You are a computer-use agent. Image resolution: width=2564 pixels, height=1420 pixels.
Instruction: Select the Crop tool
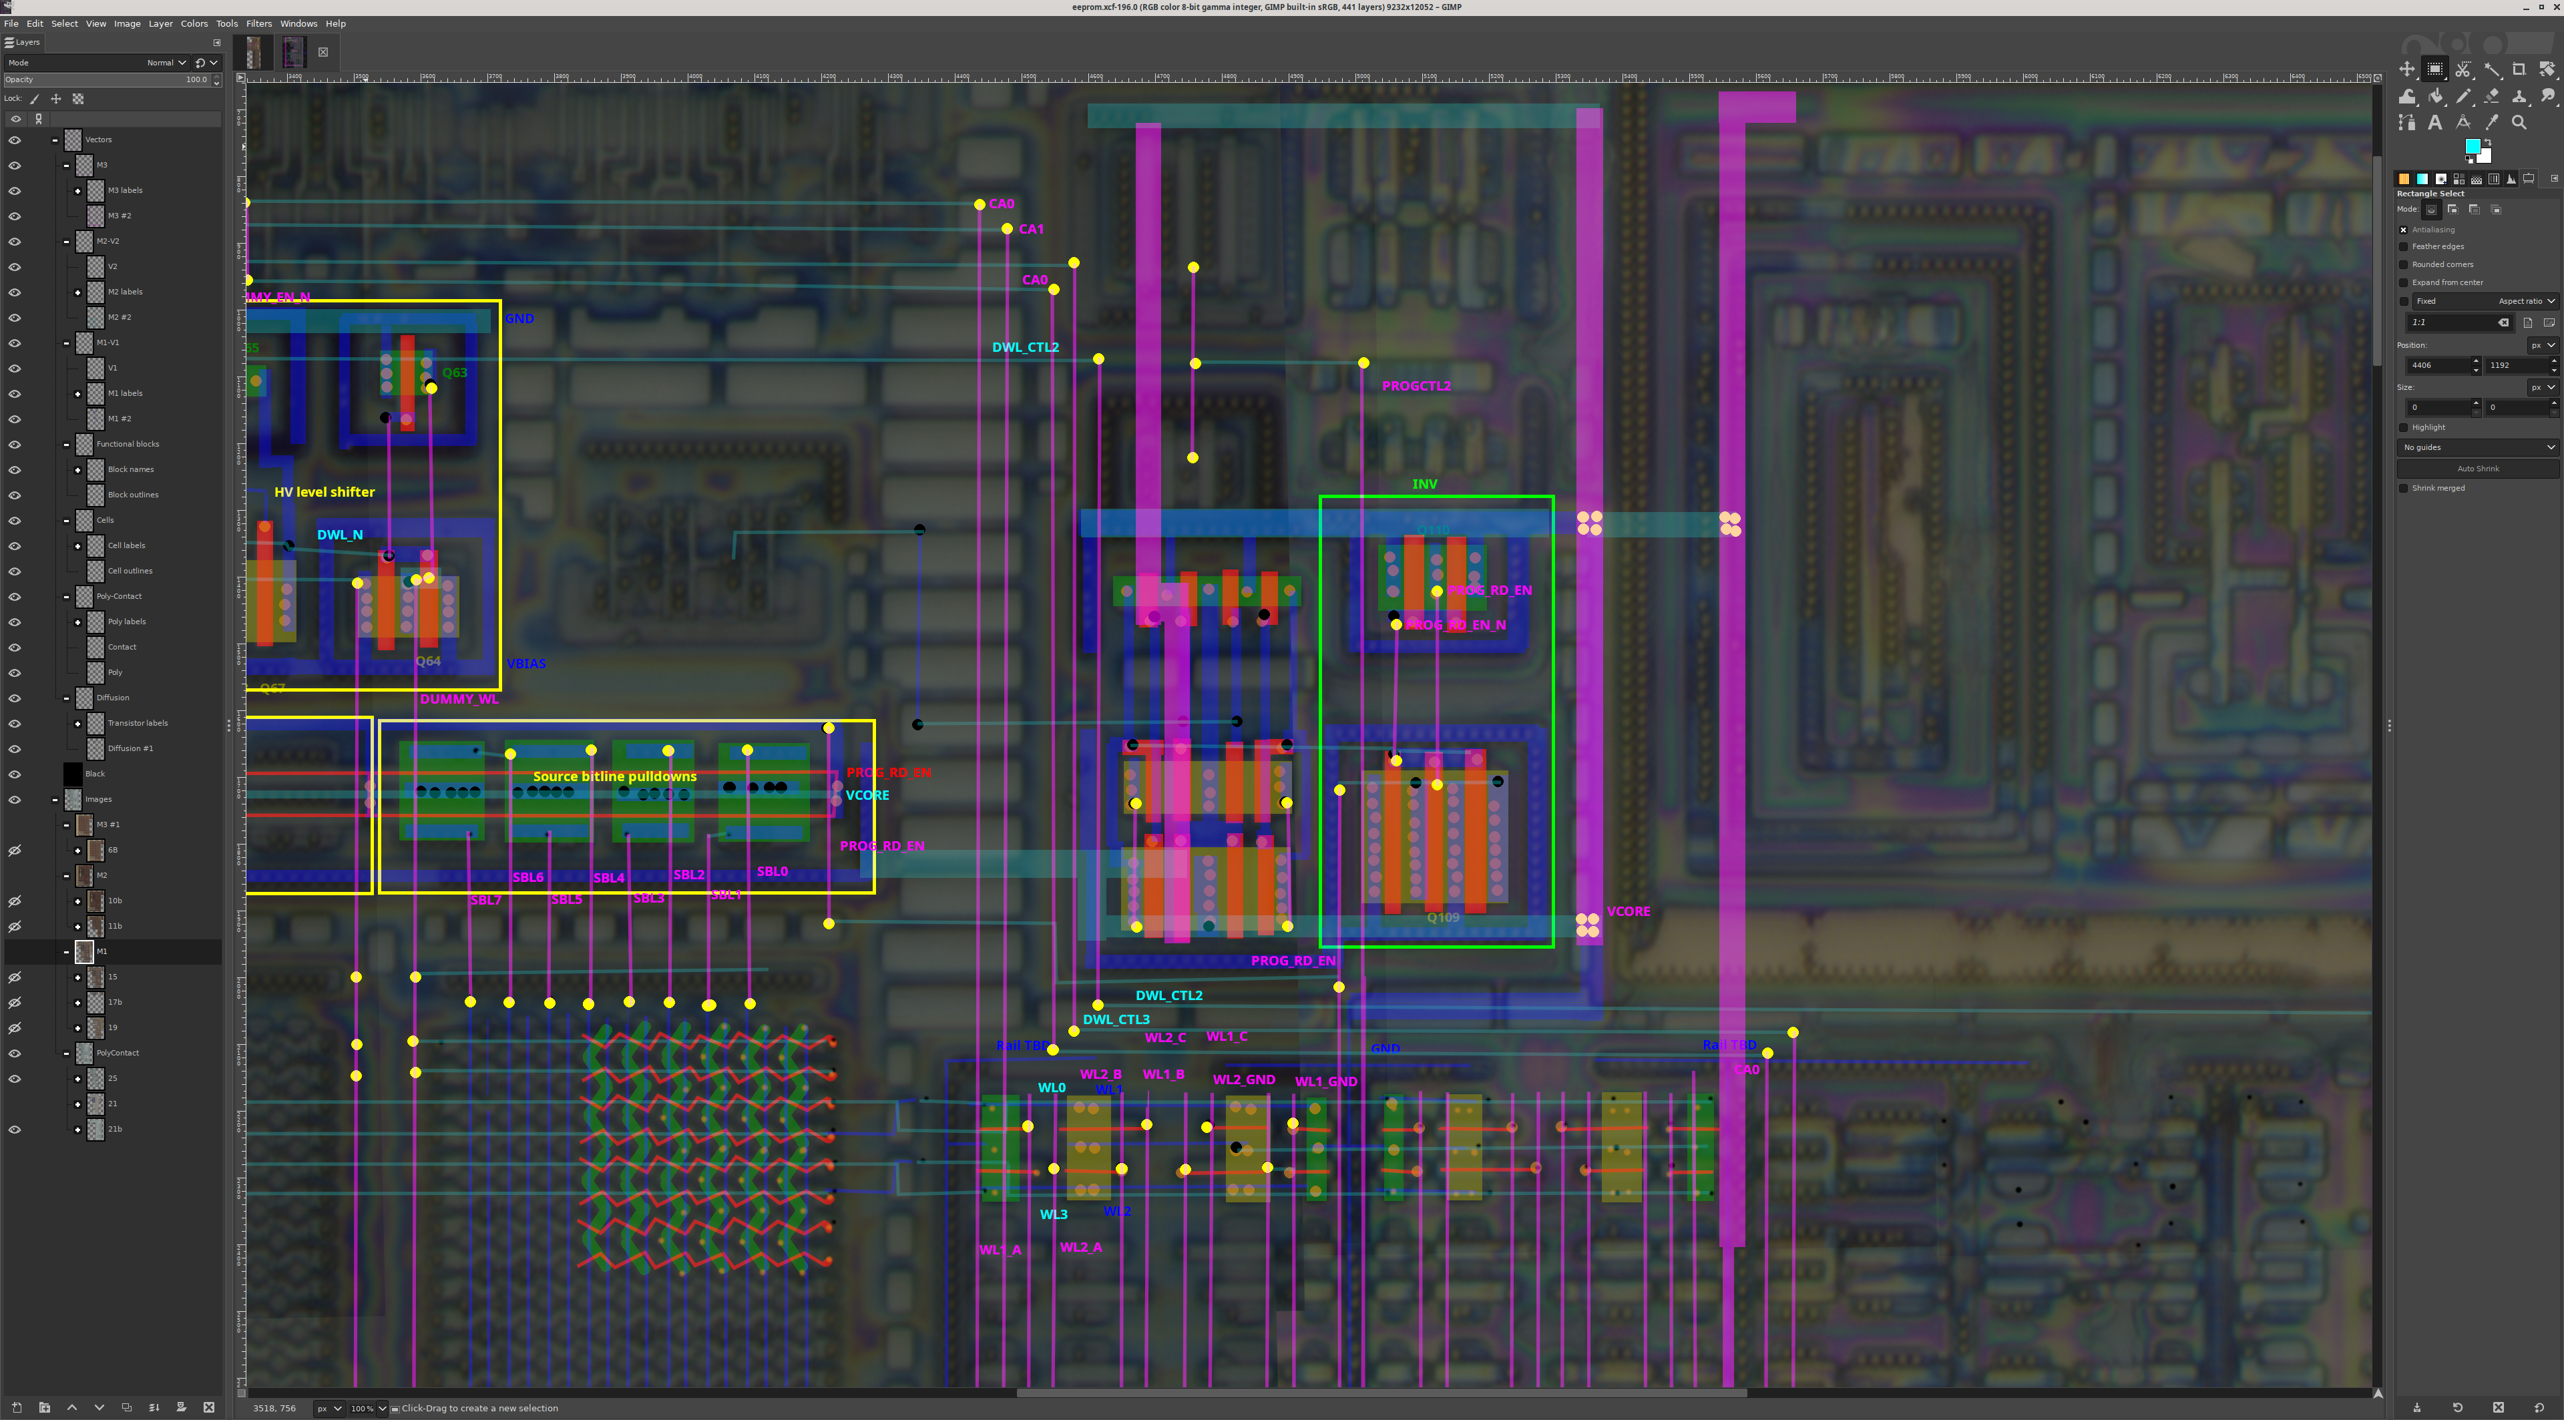pyautogui.click(x=2519, y=69)
